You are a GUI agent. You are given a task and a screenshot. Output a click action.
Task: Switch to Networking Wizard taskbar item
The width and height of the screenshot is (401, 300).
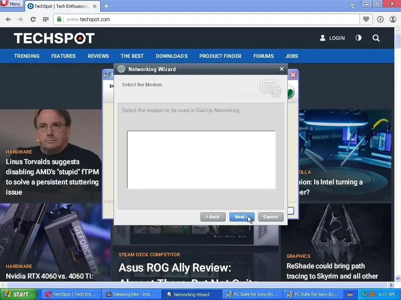tap(192, 295)
